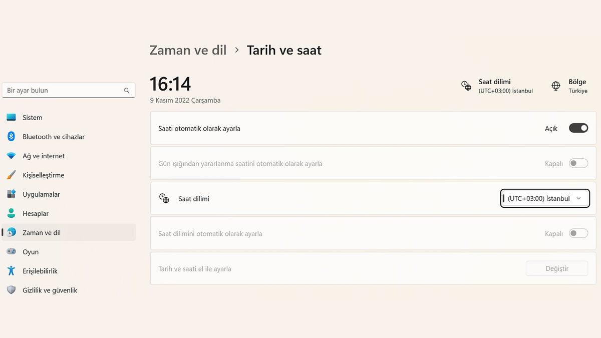
Task: Go back via the Zaman ve dil breadcrumb link
Action: coord(188,50)
